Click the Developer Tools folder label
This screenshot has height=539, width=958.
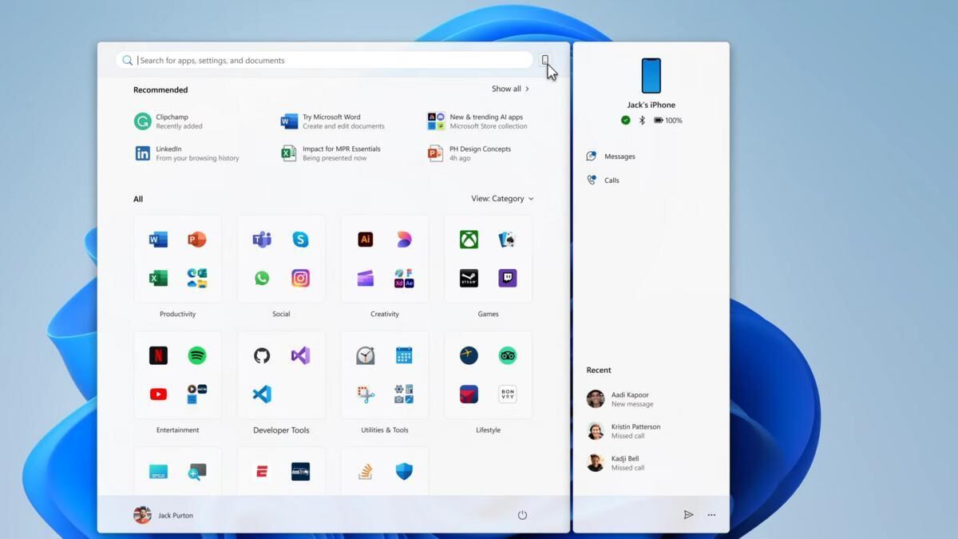(x=281, y=430)
